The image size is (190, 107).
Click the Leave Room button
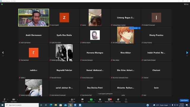point(184,100)
